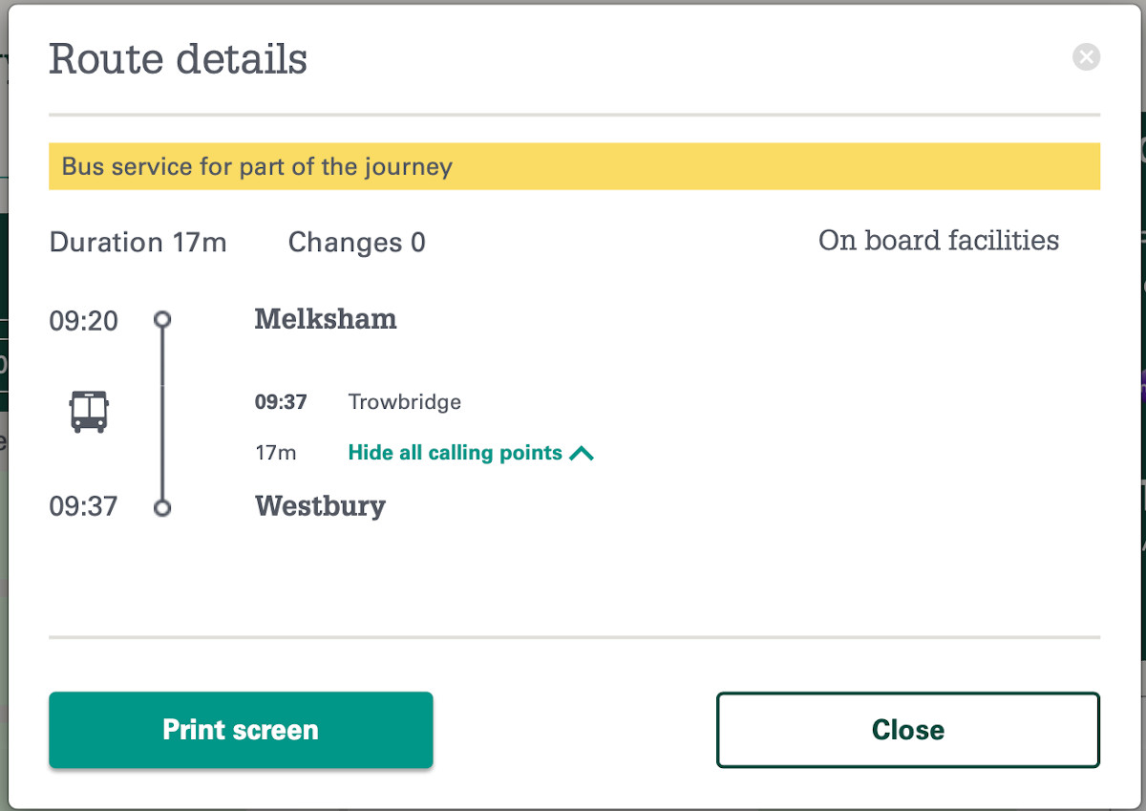Click the grey X close icon
Screen dimensions: 1146x811
(x=1086, y=57)
